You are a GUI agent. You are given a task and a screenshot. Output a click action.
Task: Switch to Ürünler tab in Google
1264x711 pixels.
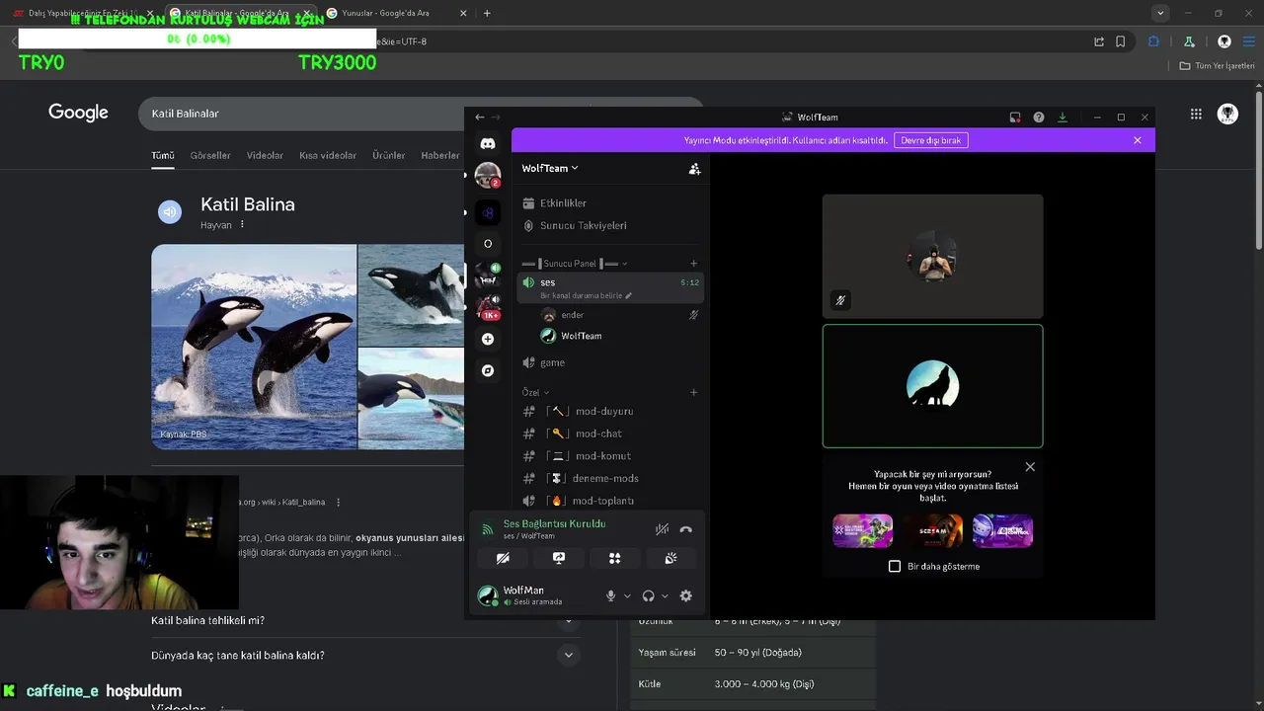[388, 155]
